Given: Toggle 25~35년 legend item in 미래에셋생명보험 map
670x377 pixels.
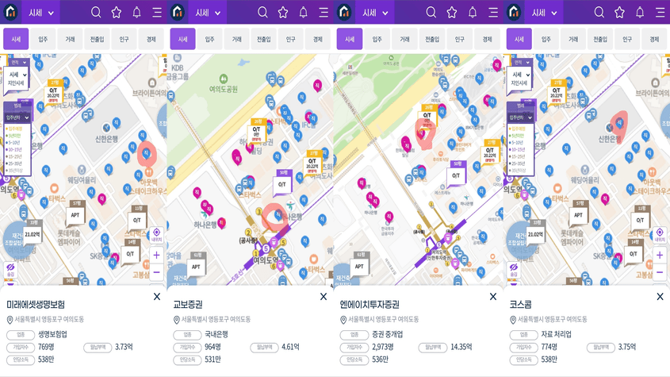Looking at the screenshot, I should click(x=14, y=163).
